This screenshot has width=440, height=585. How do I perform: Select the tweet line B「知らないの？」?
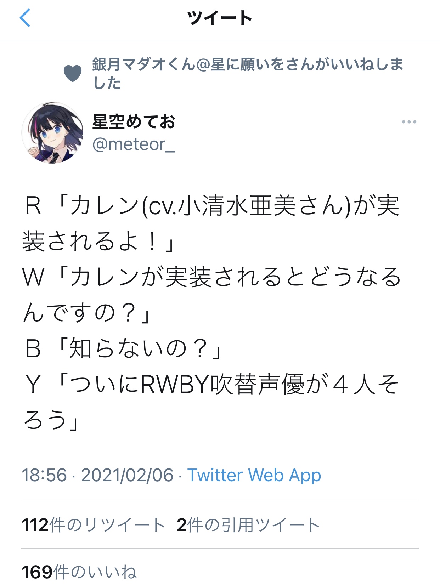pos(124,348)
